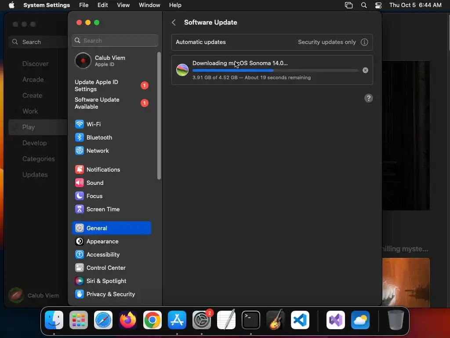The width and height of the screenshot is (450, 338).
Task: Select Discover in App Store sidebar
Action: [36, 64]
